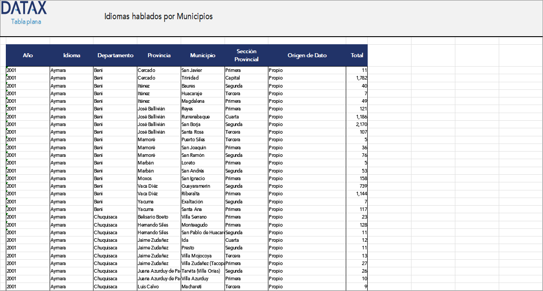Select the Luis Calvo provincia cell
Screen dimensions: 543x291
(159, 287)
